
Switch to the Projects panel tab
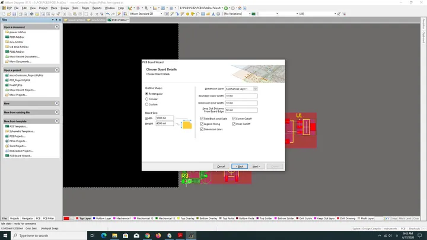point(14,218)
